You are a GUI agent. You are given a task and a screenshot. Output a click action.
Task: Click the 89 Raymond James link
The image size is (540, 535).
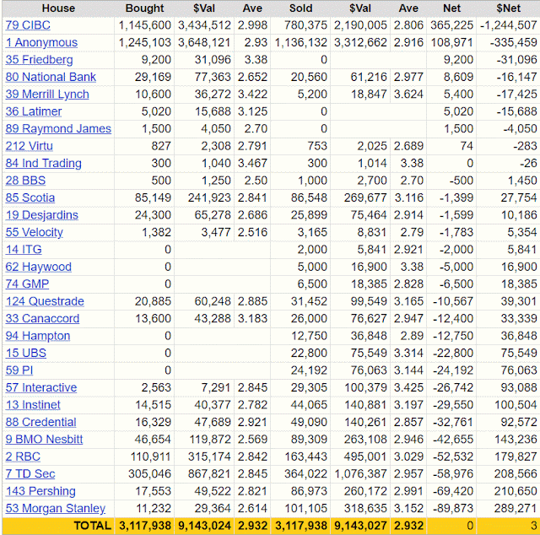pyautogui.click(x=58, y=128)
